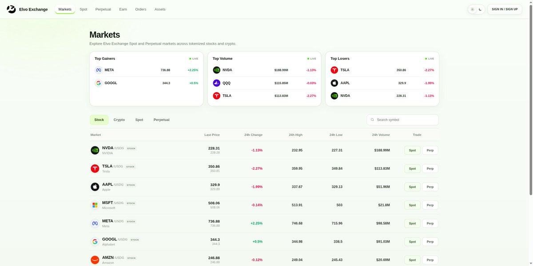This screenshot has height=266, width=533.
Task: Click Perp button for GOOGL row
Action: click(x=430, y=242)
